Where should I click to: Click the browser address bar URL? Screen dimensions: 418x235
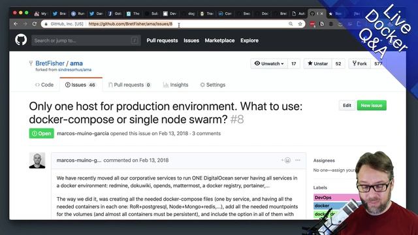(x=131, y=24)
